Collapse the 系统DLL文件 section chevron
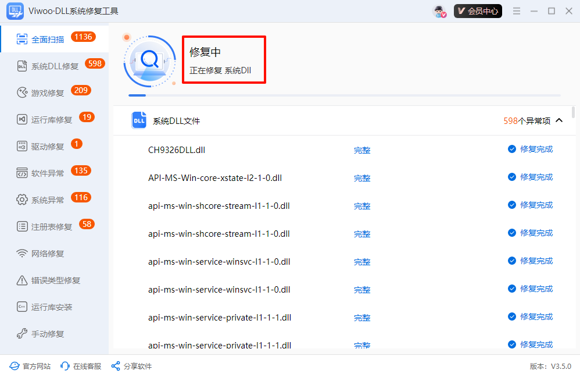This screenshot has height=377, width=580. click(x=559, y=120)
